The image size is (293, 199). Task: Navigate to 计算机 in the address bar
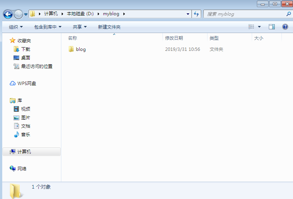coord(51,14)
